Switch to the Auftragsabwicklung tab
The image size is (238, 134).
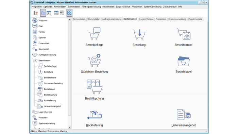tap(112, 19)
